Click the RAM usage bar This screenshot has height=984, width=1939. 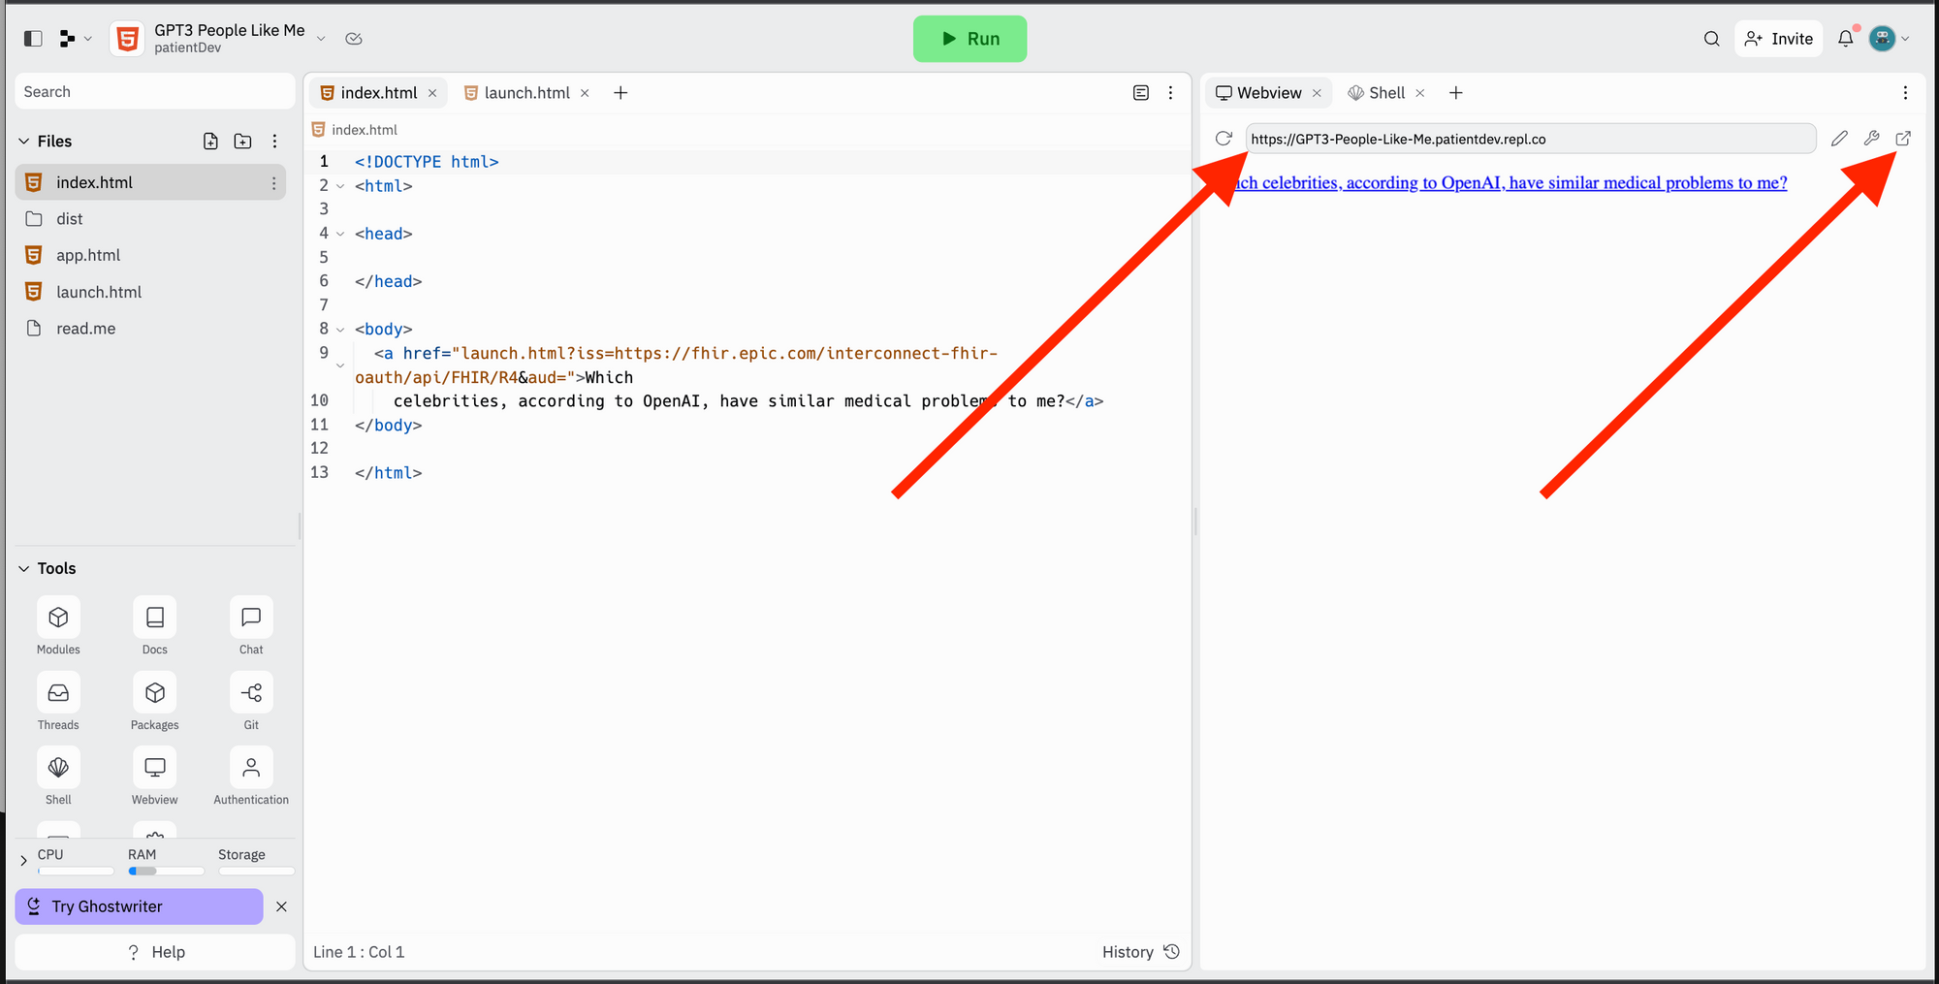click(x=166, y=872)
